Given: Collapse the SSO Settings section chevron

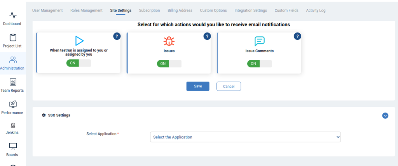Looking at the screenshot, I should (x=385, y=115).
